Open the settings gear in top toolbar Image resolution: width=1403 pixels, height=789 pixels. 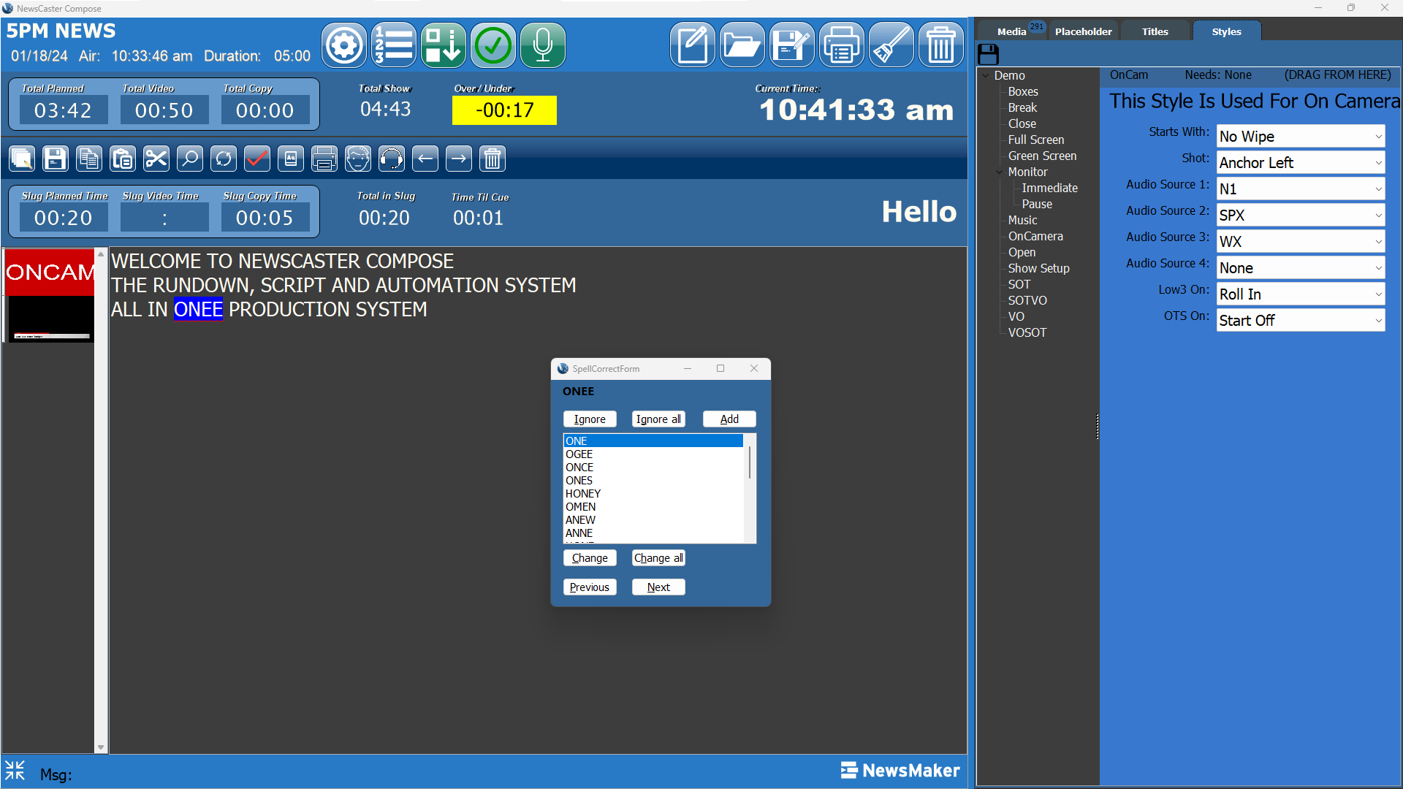[344, 45]
